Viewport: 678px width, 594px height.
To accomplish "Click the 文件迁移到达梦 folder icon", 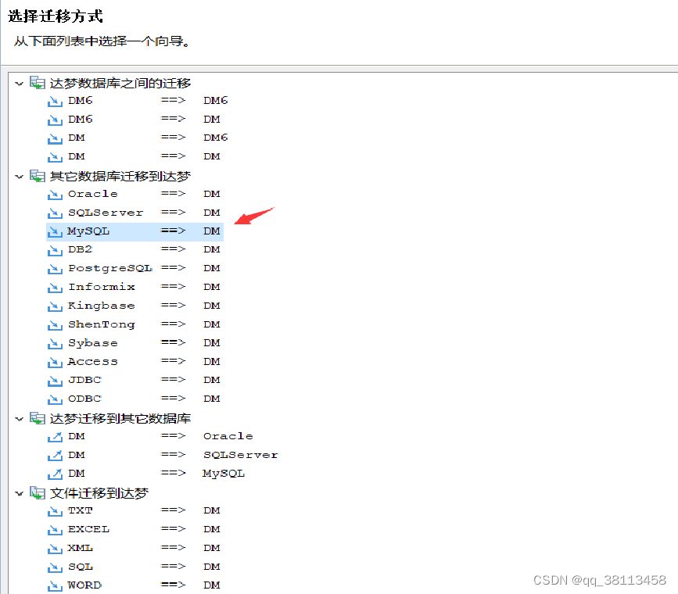I will [x=38, y=493].
